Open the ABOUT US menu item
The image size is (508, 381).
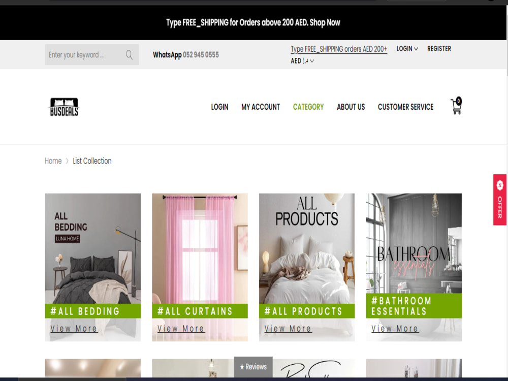click(x=351, y=107)
